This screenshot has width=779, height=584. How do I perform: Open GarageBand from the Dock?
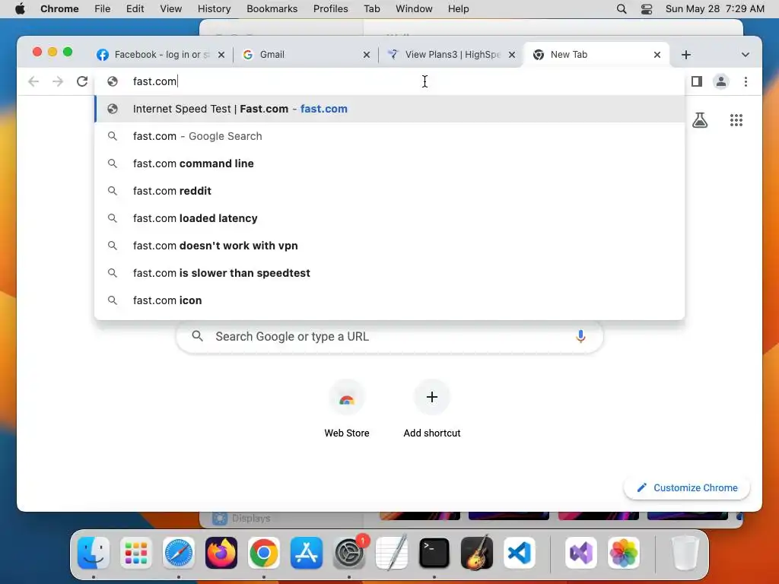tap(477, 553)
